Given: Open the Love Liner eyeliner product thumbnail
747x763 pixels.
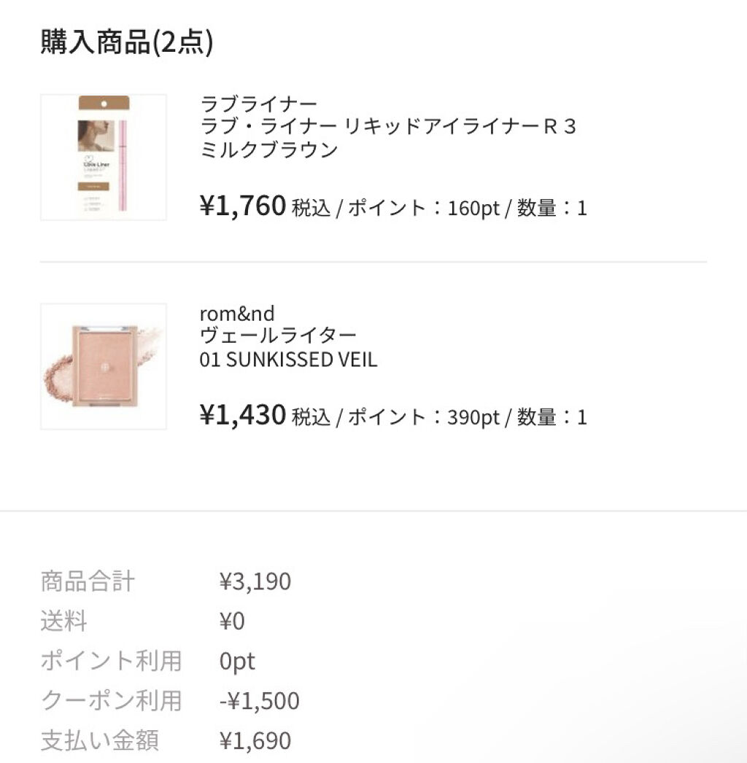Looking at the screenshot, I should [103, 157].
